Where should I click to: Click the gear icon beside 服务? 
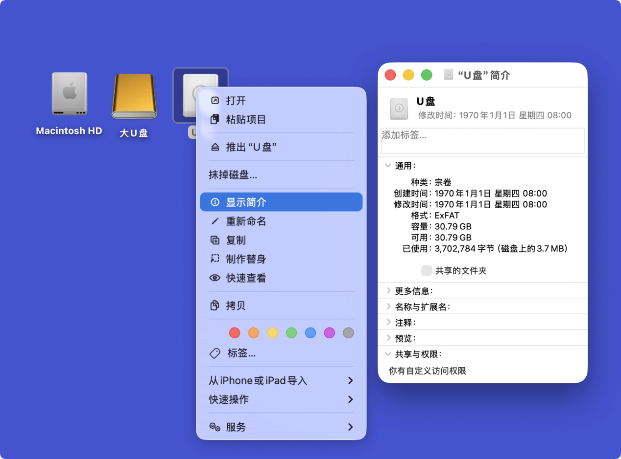214,427
